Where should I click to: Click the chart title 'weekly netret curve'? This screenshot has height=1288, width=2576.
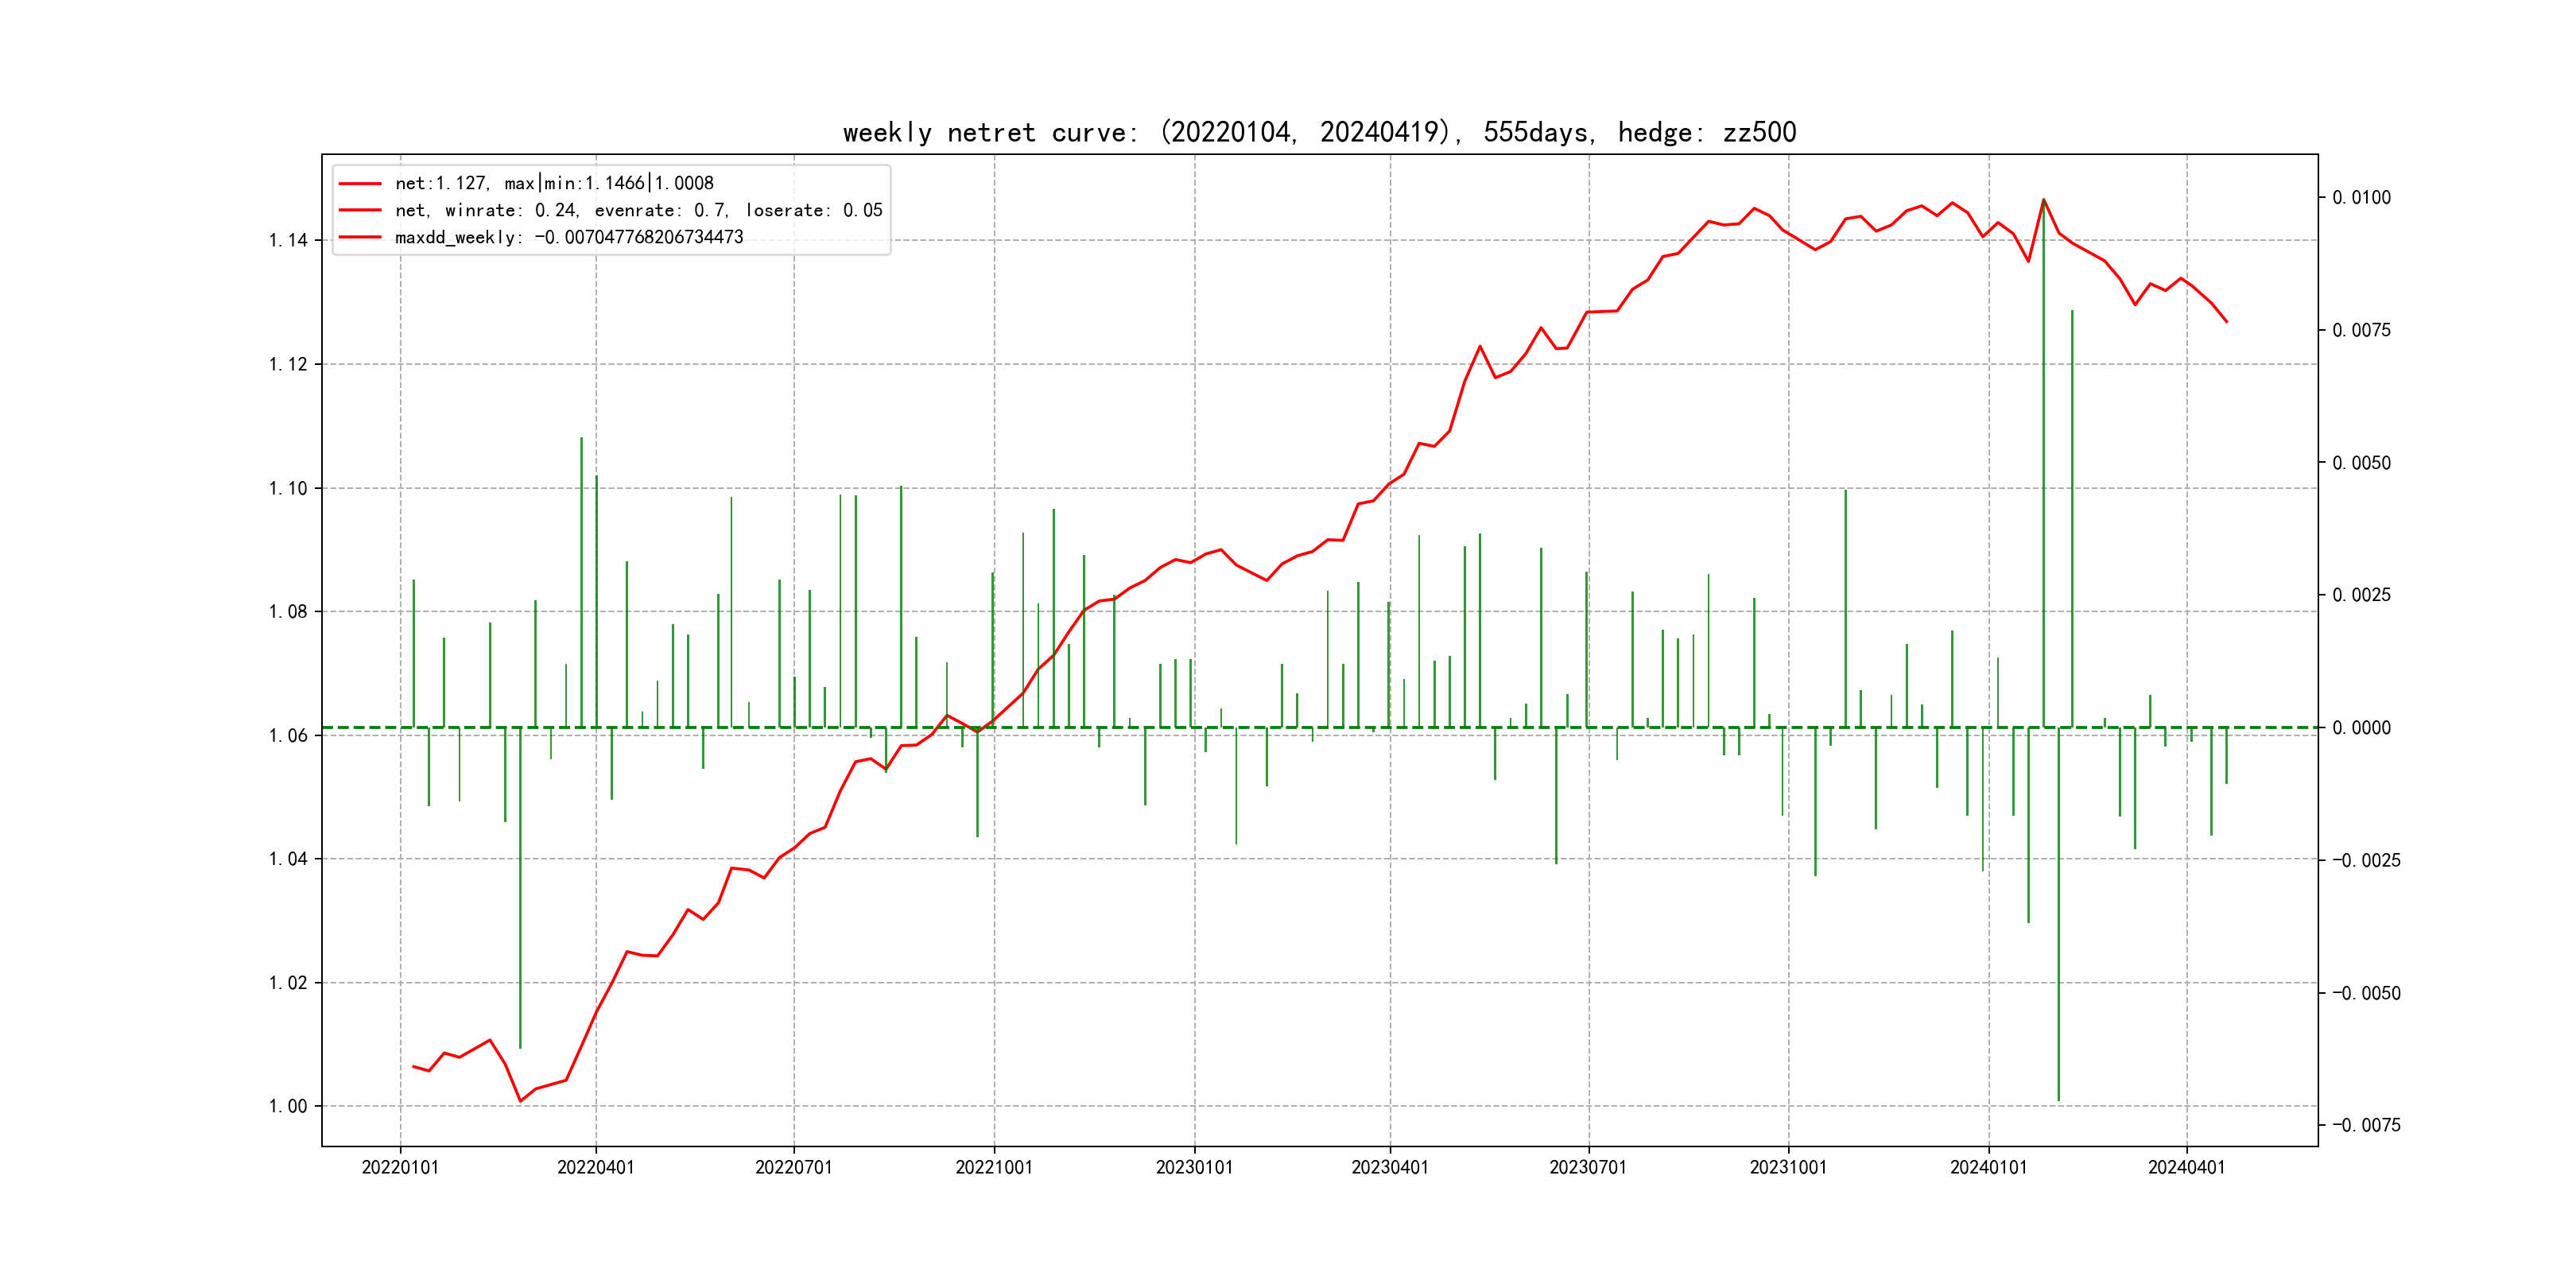tap(1319, 132)
